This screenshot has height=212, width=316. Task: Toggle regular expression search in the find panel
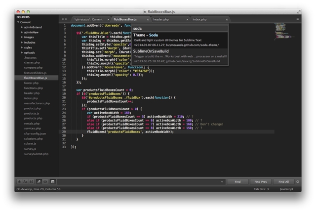(x=19, y=182)
